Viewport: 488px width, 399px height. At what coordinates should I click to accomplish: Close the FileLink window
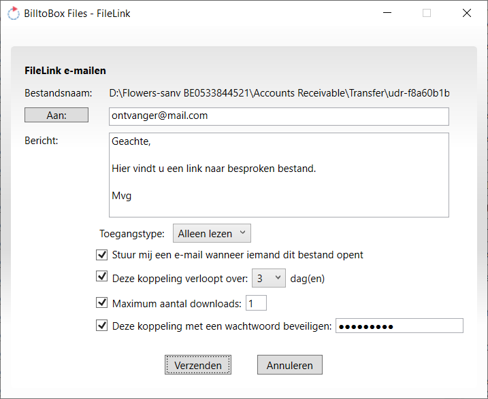(466, 13)
